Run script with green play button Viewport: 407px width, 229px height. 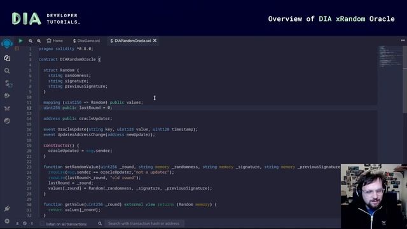pyautogui.click(x=20, y=41)
